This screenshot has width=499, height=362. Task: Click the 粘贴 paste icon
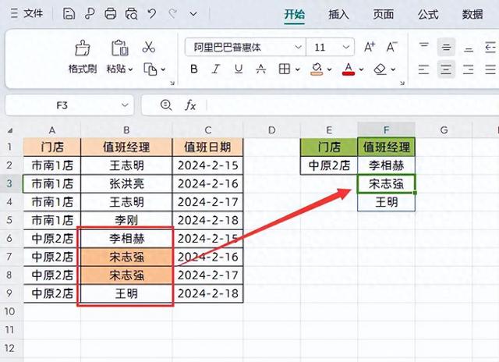click(x=120, y=48)
